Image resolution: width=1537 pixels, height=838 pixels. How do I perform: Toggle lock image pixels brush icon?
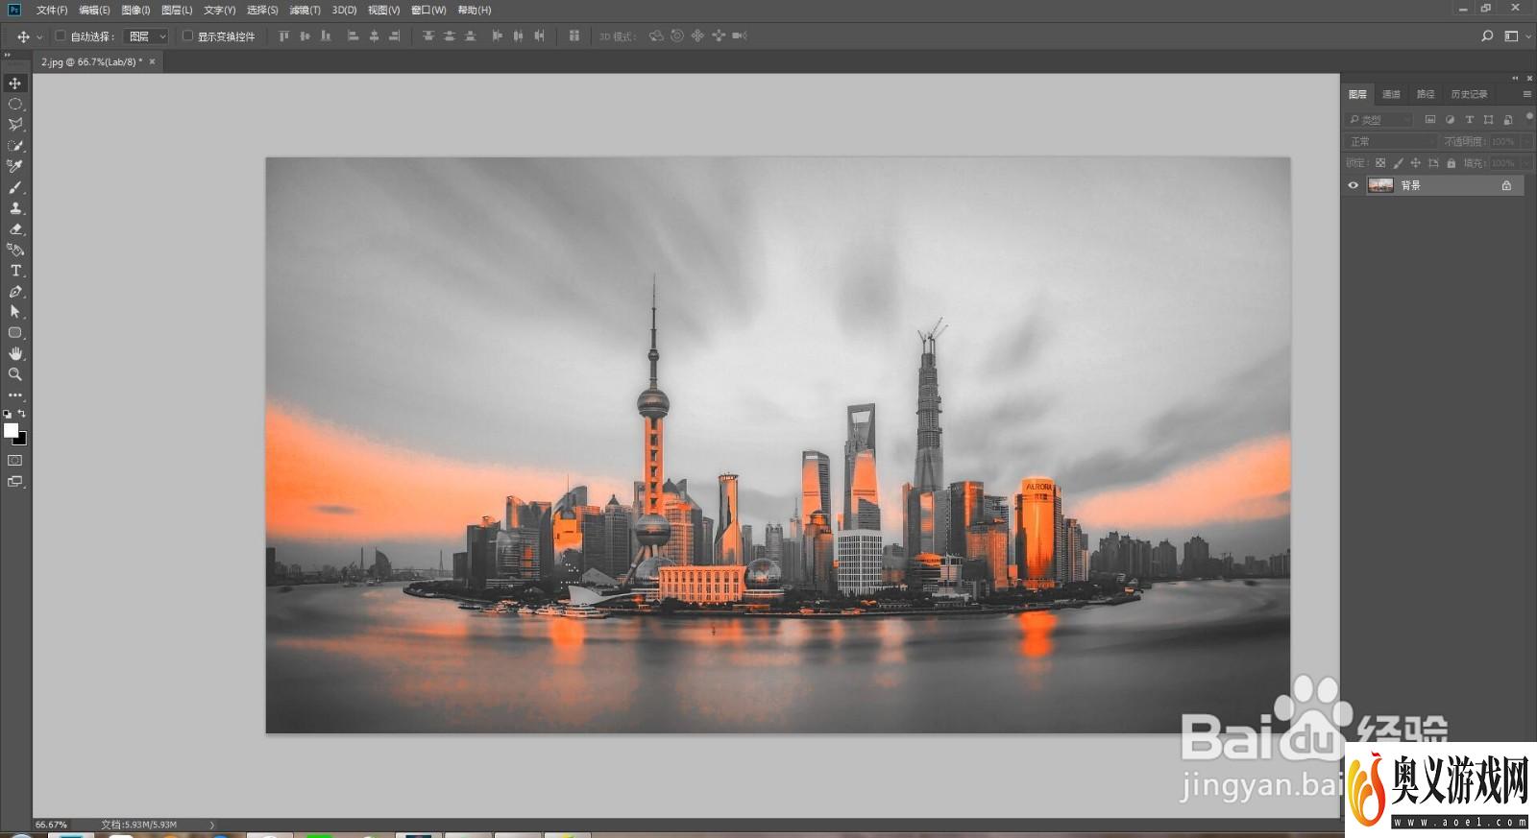click(x=1399, y=163)
